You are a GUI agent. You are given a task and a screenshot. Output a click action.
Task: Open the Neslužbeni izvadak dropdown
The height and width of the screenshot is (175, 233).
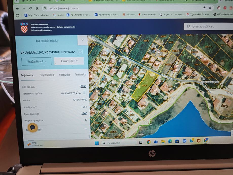pos(37,61)
